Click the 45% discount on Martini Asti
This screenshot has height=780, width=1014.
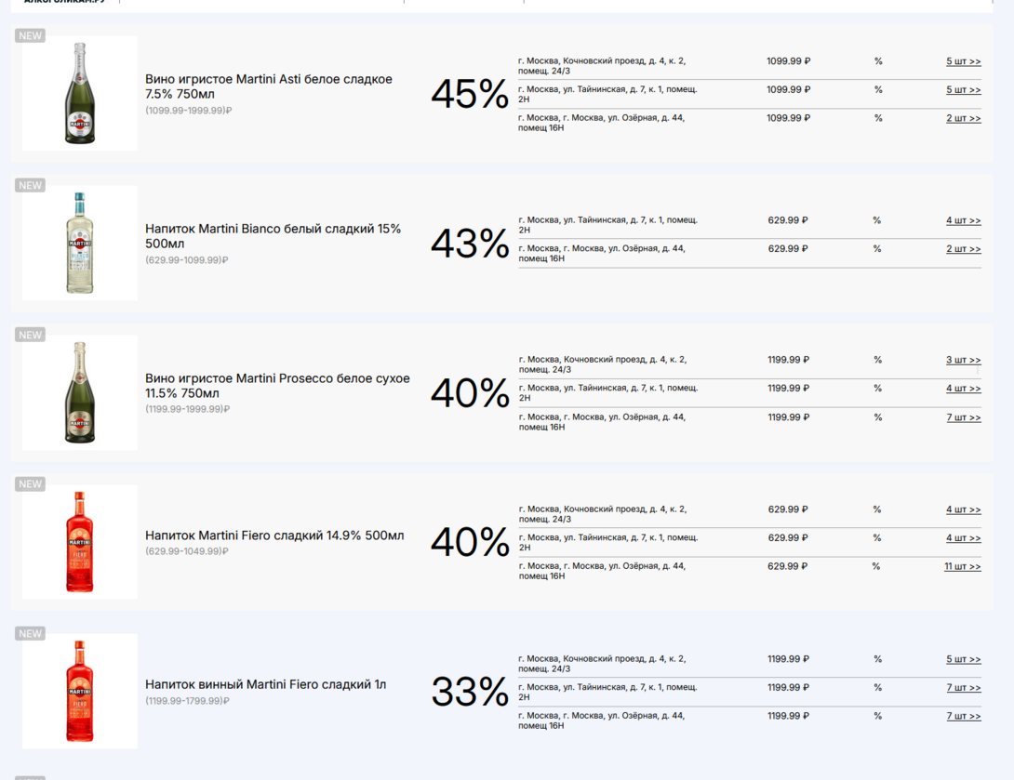pyautogui.click(x=469, y=94)
